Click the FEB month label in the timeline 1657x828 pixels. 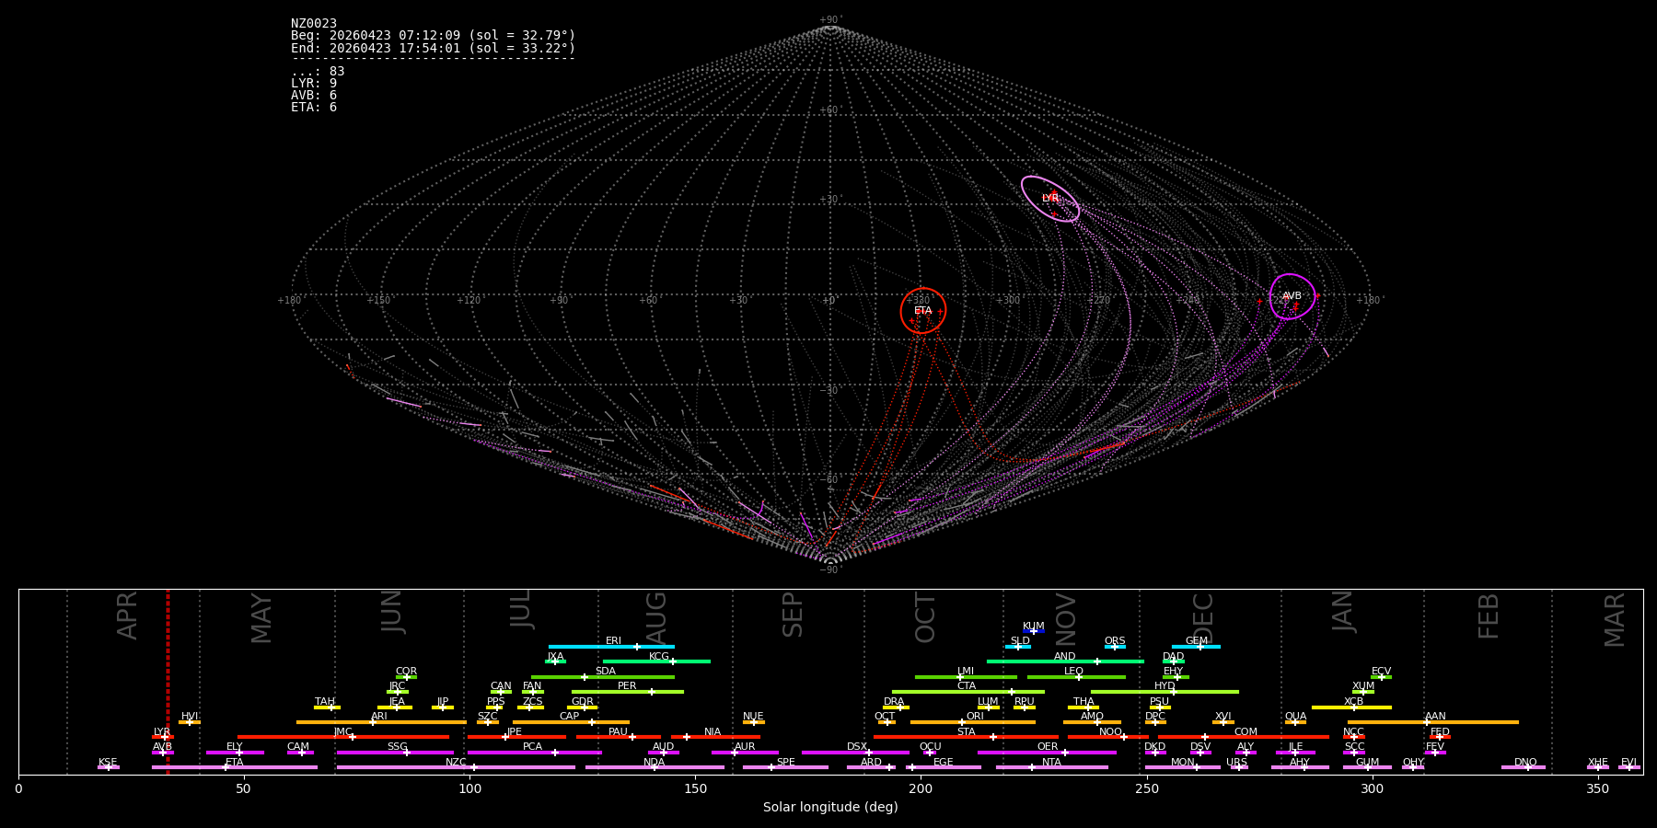(x=1489, y=615)
